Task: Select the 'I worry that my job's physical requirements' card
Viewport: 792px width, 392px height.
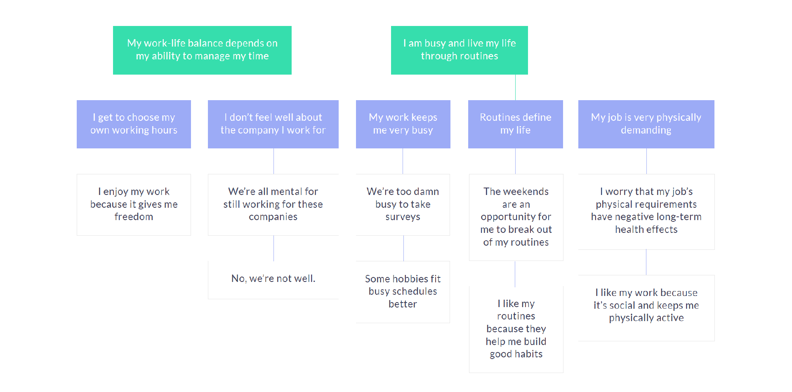Action: tap(646, 211)
